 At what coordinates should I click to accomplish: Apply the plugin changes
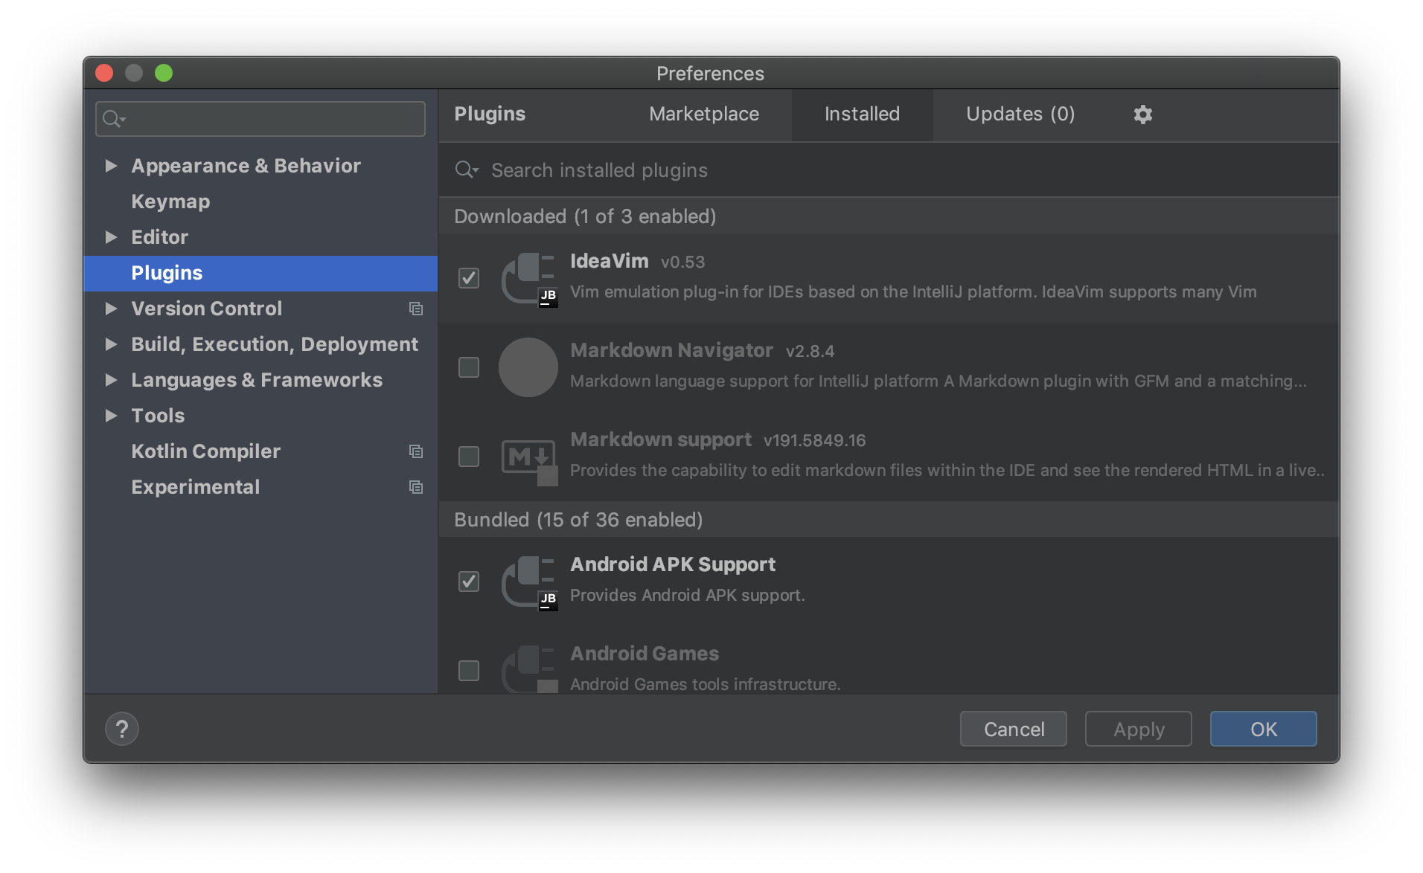pyautogui.click(x=1137, y=729)
